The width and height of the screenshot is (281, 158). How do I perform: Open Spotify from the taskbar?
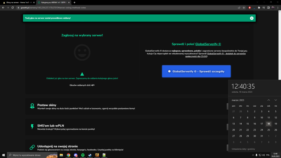tap(83, 155)
